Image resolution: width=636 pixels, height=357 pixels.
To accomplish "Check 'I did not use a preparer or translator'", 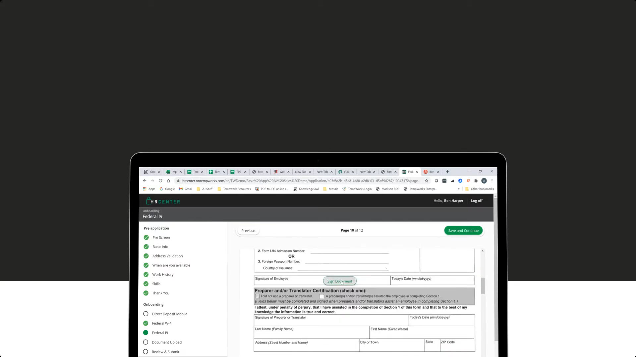I will 258,296.
